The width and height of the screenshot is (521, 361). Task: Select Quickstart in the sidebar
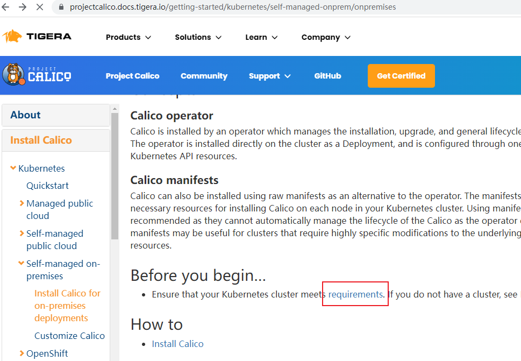click(47, 186)
